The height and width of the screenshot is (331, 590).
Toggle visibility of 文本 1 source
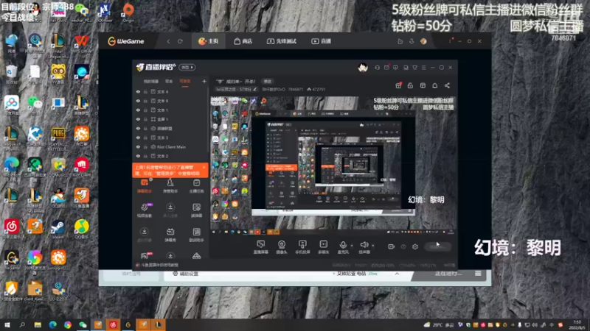click(x=138, y=110)
